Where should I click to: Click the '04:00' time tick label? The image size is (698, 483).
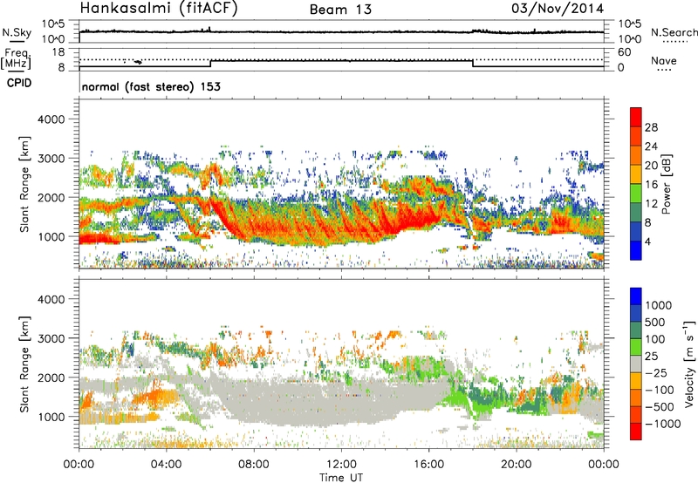(167, 465)
